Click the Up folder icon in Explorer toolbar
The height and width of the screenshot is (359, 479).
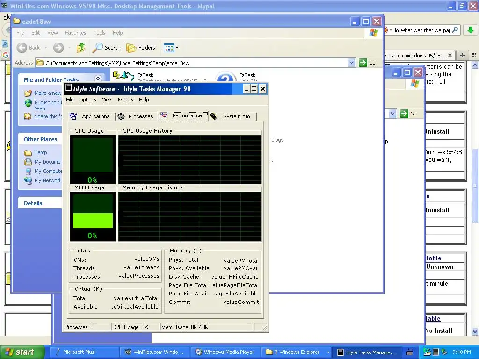81,48
